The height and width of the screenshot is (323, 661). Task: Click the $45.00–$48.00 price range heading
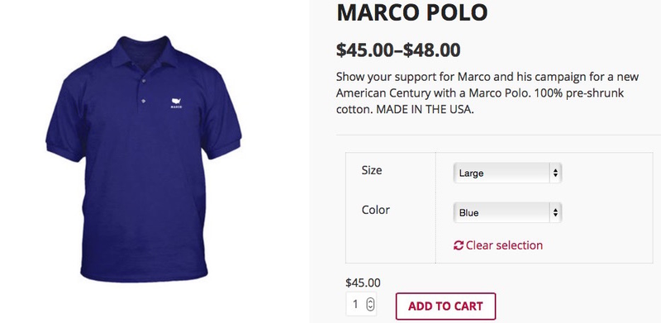coord(398,50)
